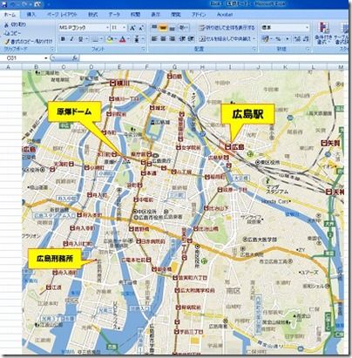
Task: Open the フォント group dialog launcher
Action: point(144,49)
